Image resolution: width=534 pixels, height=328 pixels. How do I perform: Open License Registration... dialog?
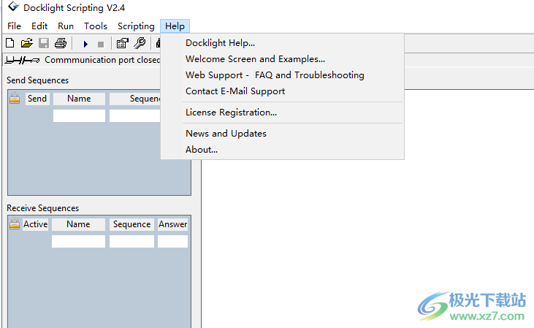(231, 112)
